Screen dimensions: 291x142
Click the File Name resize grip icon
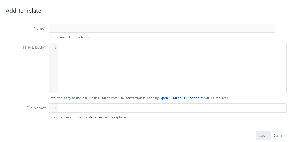[284, 110]
